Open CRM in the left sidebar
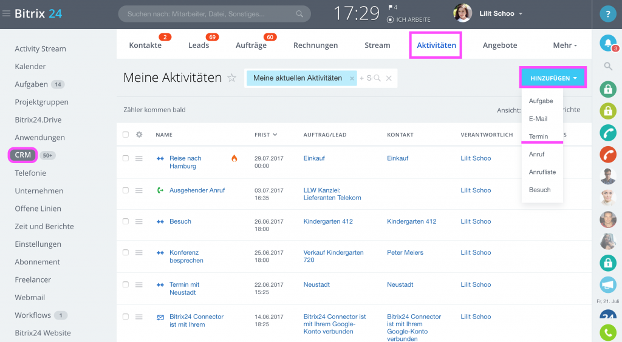 (22, 155)
